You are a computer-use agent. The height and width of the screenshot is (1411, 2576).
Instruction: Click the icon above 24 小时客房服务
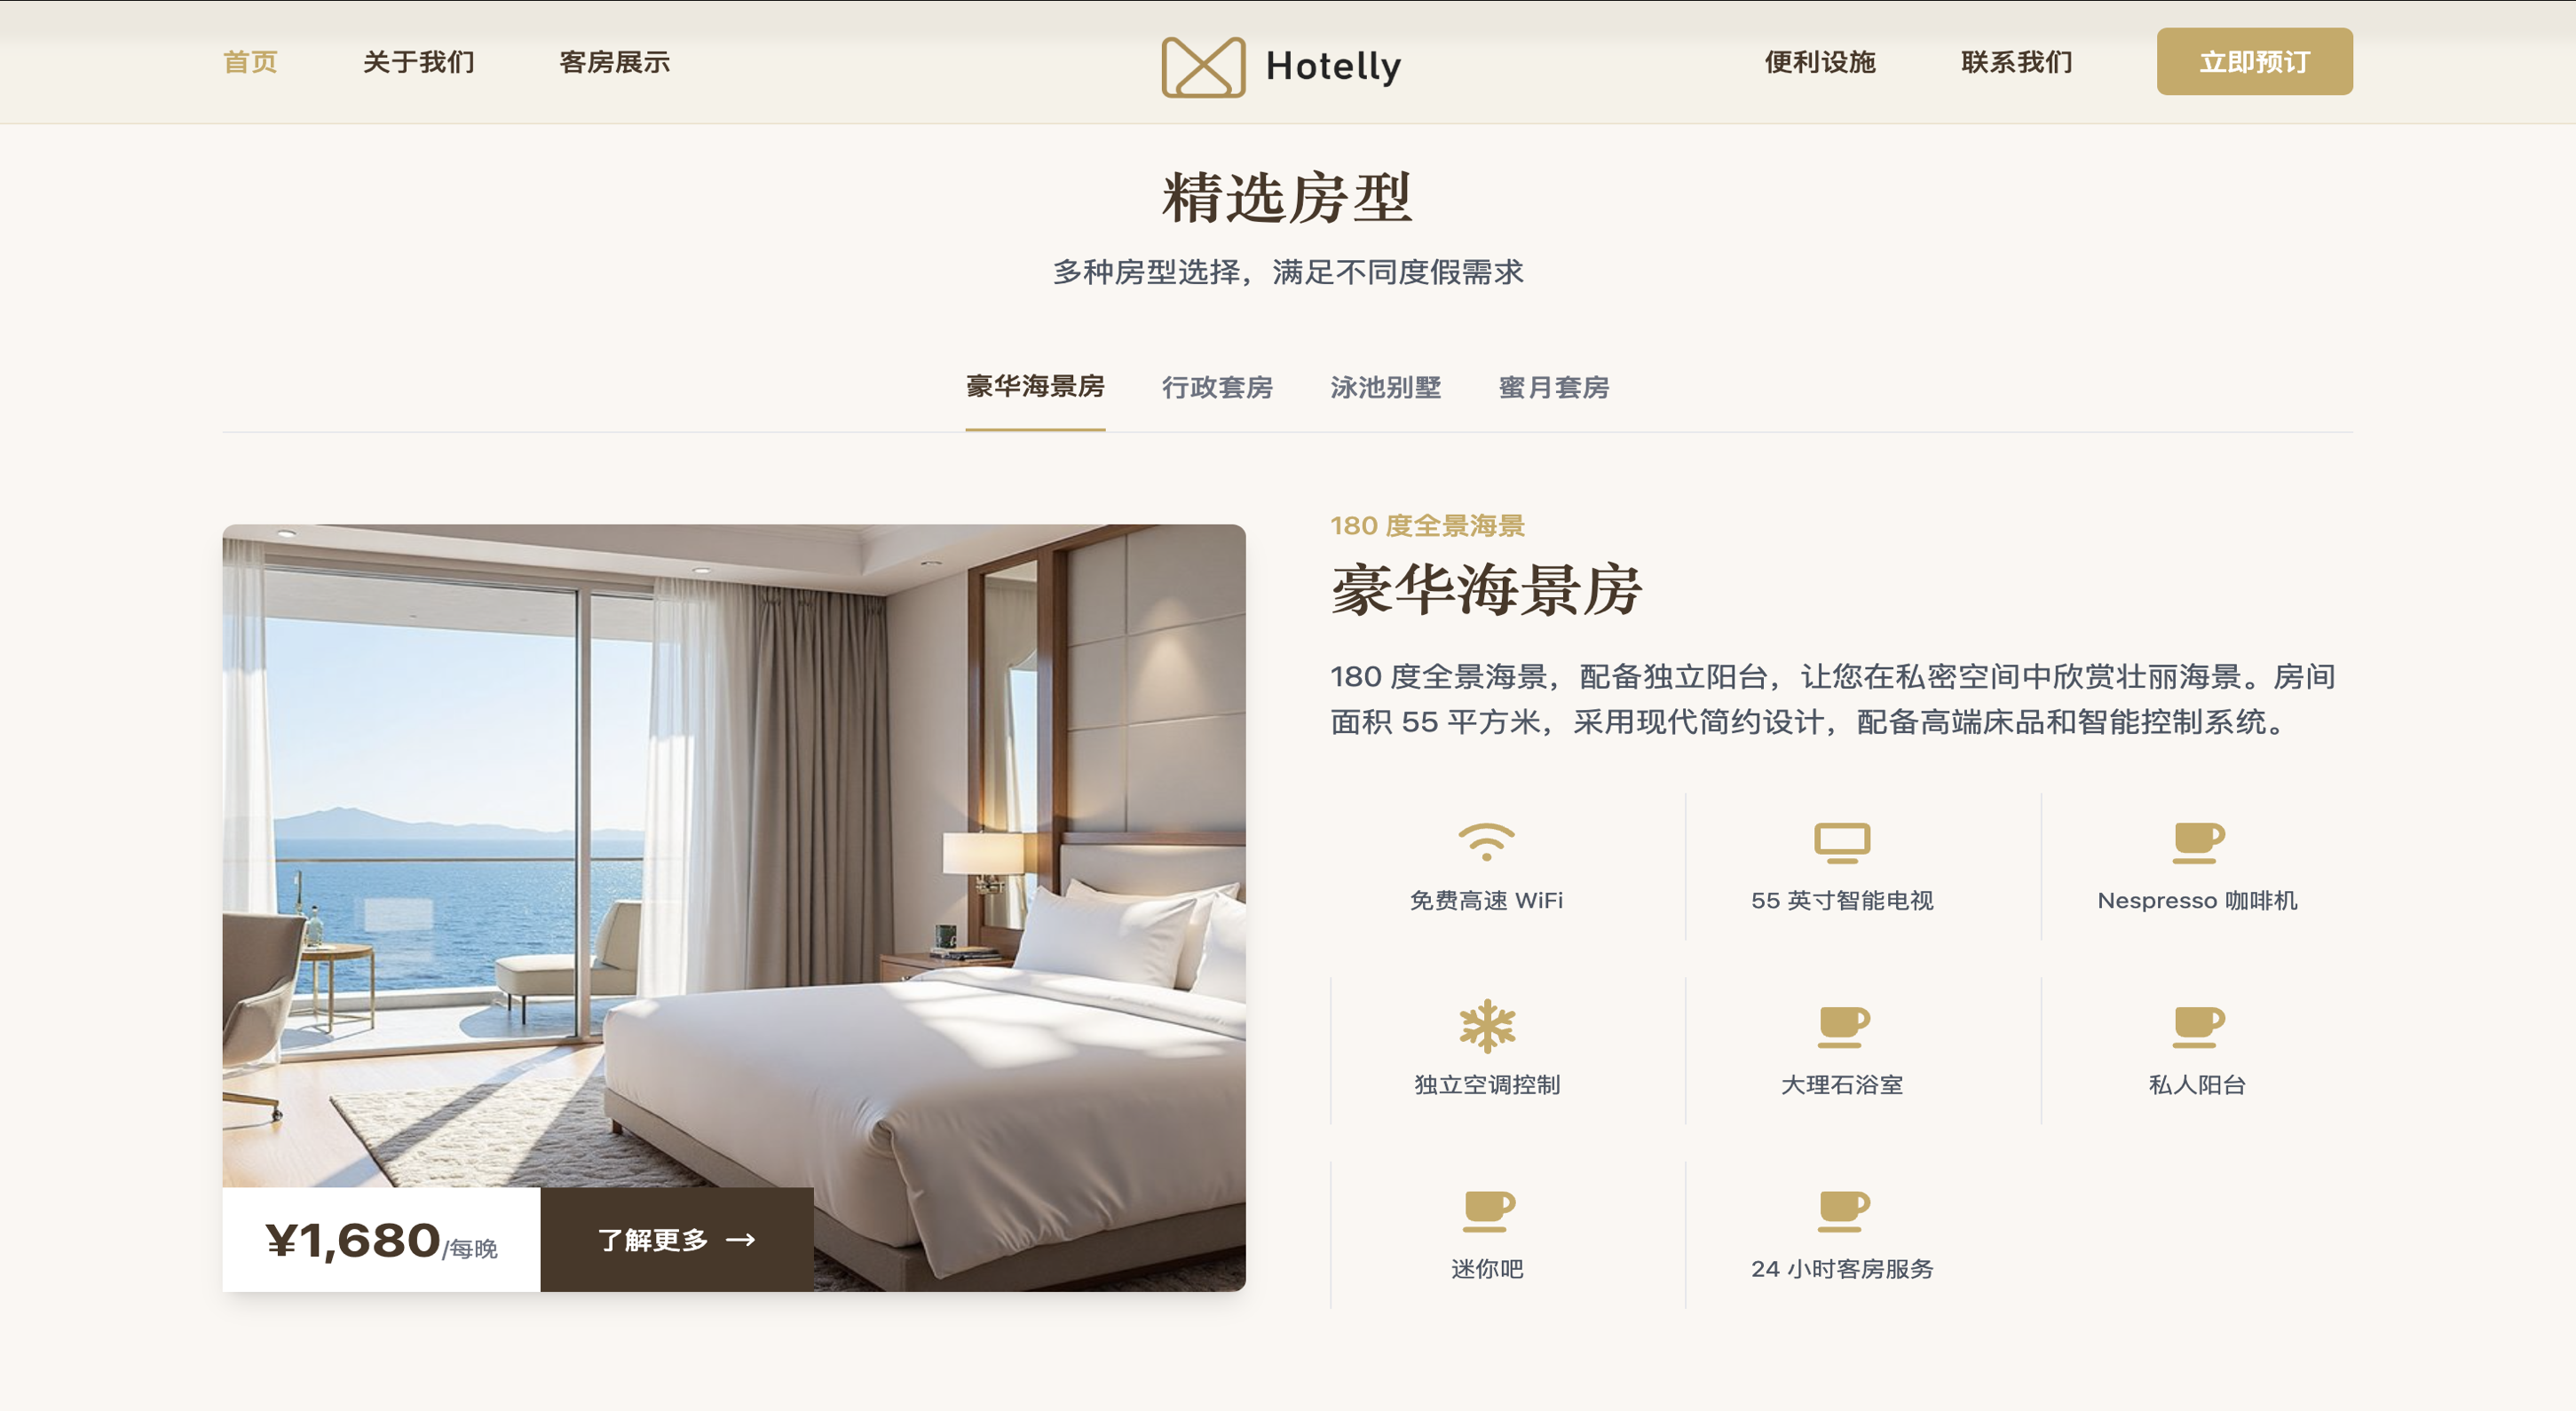[1841, 1210]
